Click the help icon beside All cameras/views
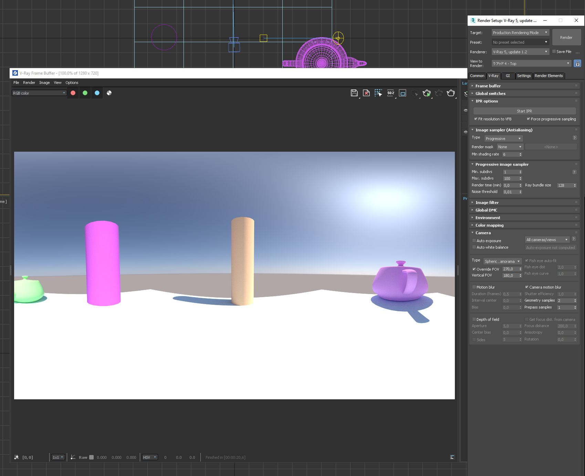Screen dimensions: 585x476 pos(574,239)
